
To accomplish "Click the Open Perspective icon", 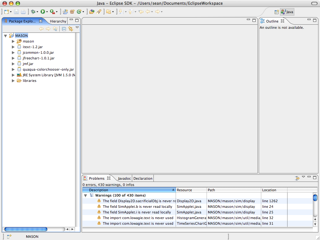I will coord(277,12).
